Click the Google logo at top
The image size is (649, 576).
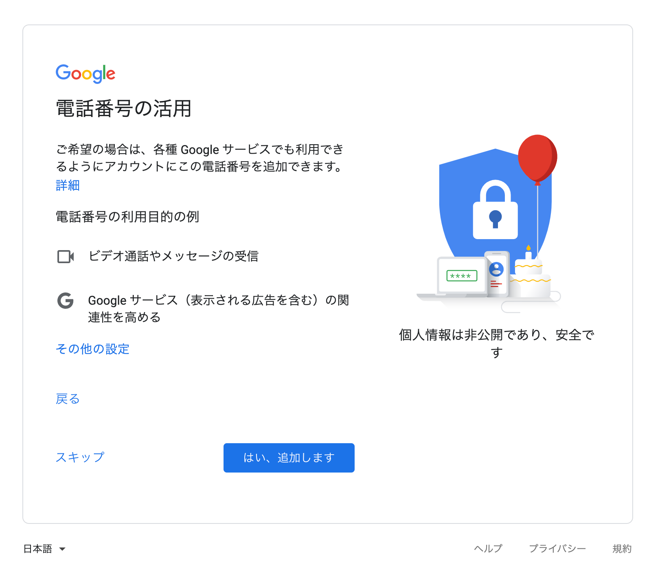click(x=86, y=73)
